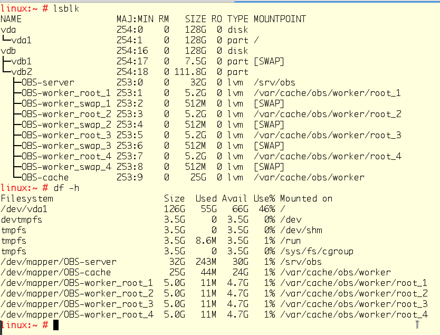Click /dev/mapper/OBS-cache filesystem entry
Screen dimensions: 440x335
[56, 272]
